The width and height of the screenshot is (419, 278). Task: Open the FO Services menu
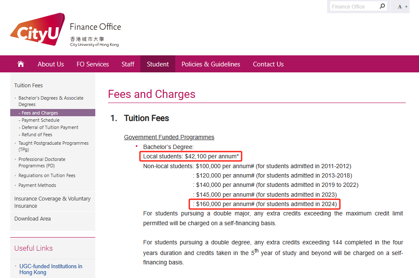pos(93,64)
